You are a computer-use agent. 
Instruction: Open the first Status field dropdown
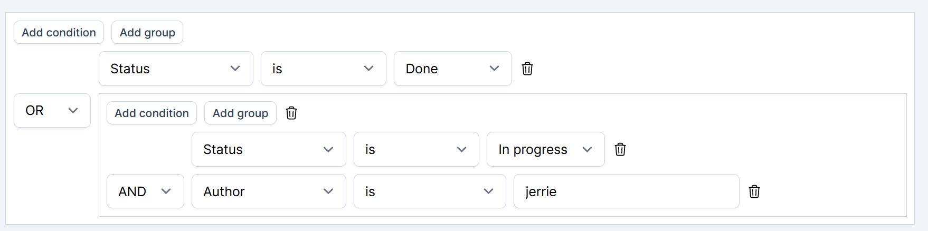(x=176, y=69)
